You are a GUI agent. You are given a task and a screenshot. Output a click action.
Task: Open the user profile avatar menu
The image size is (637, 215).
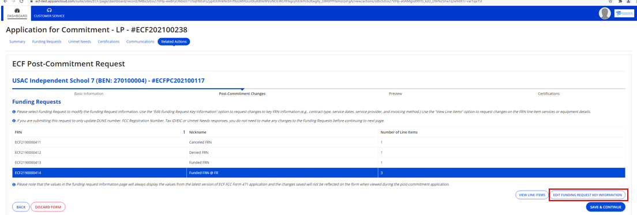[x=605, y=13]
